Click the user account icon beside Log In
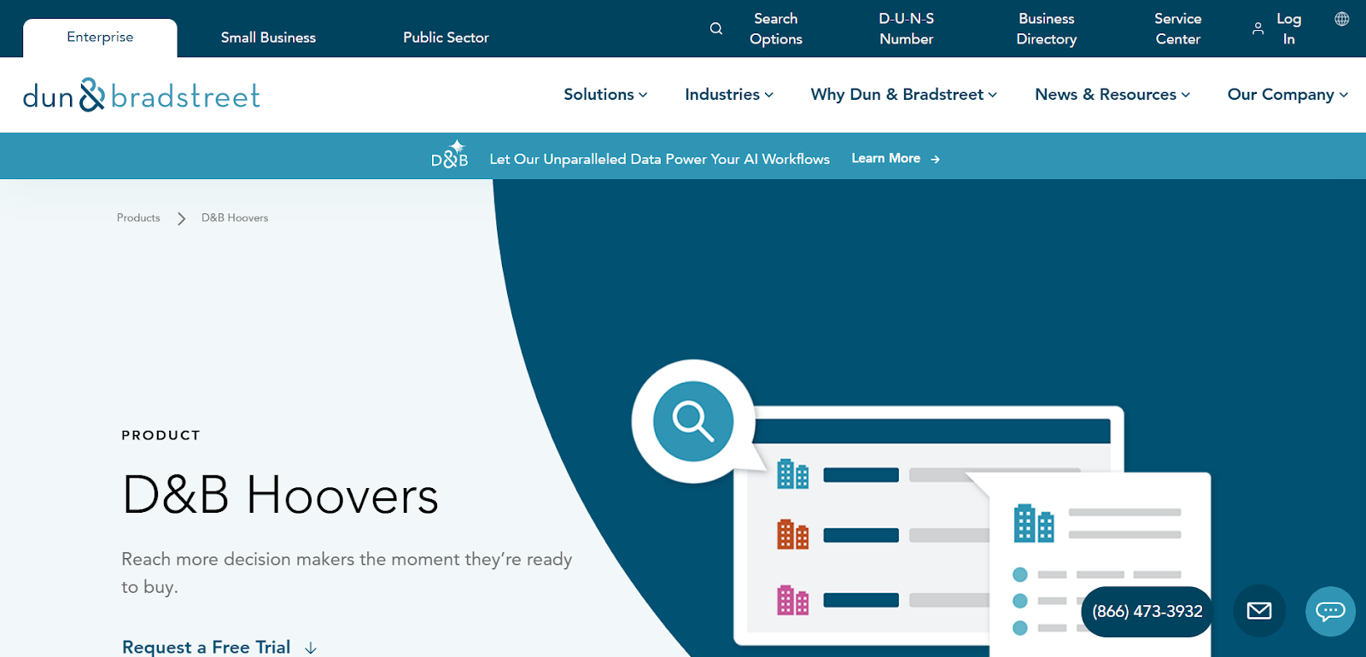This screenshot has height=657, width=1366. coord(1258,29)
